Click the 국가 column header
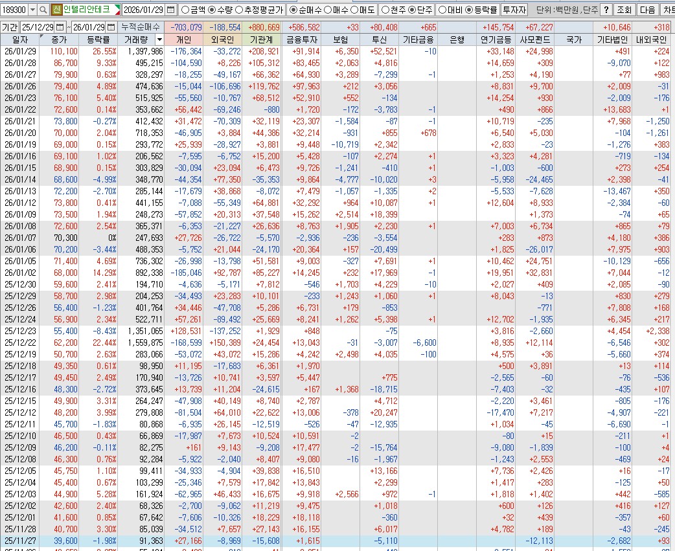 pyautogui.click(x=573, y=40)
